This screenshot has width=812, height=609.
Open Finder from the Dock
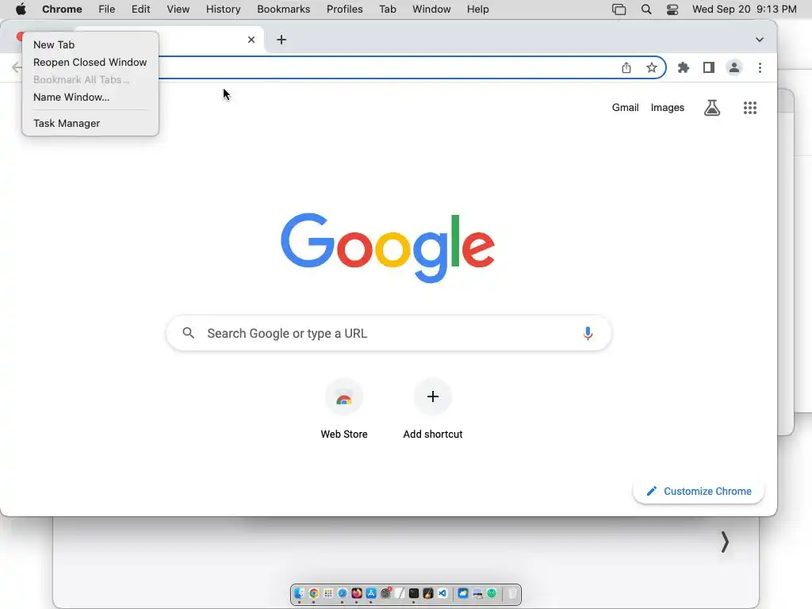coord(299,593)
